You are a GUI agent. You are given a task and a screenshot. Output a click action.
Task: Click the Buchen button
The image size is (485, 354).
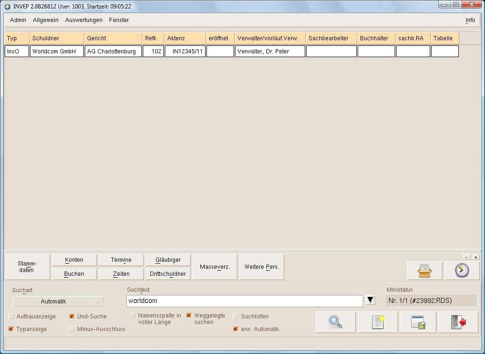[74, 274]
